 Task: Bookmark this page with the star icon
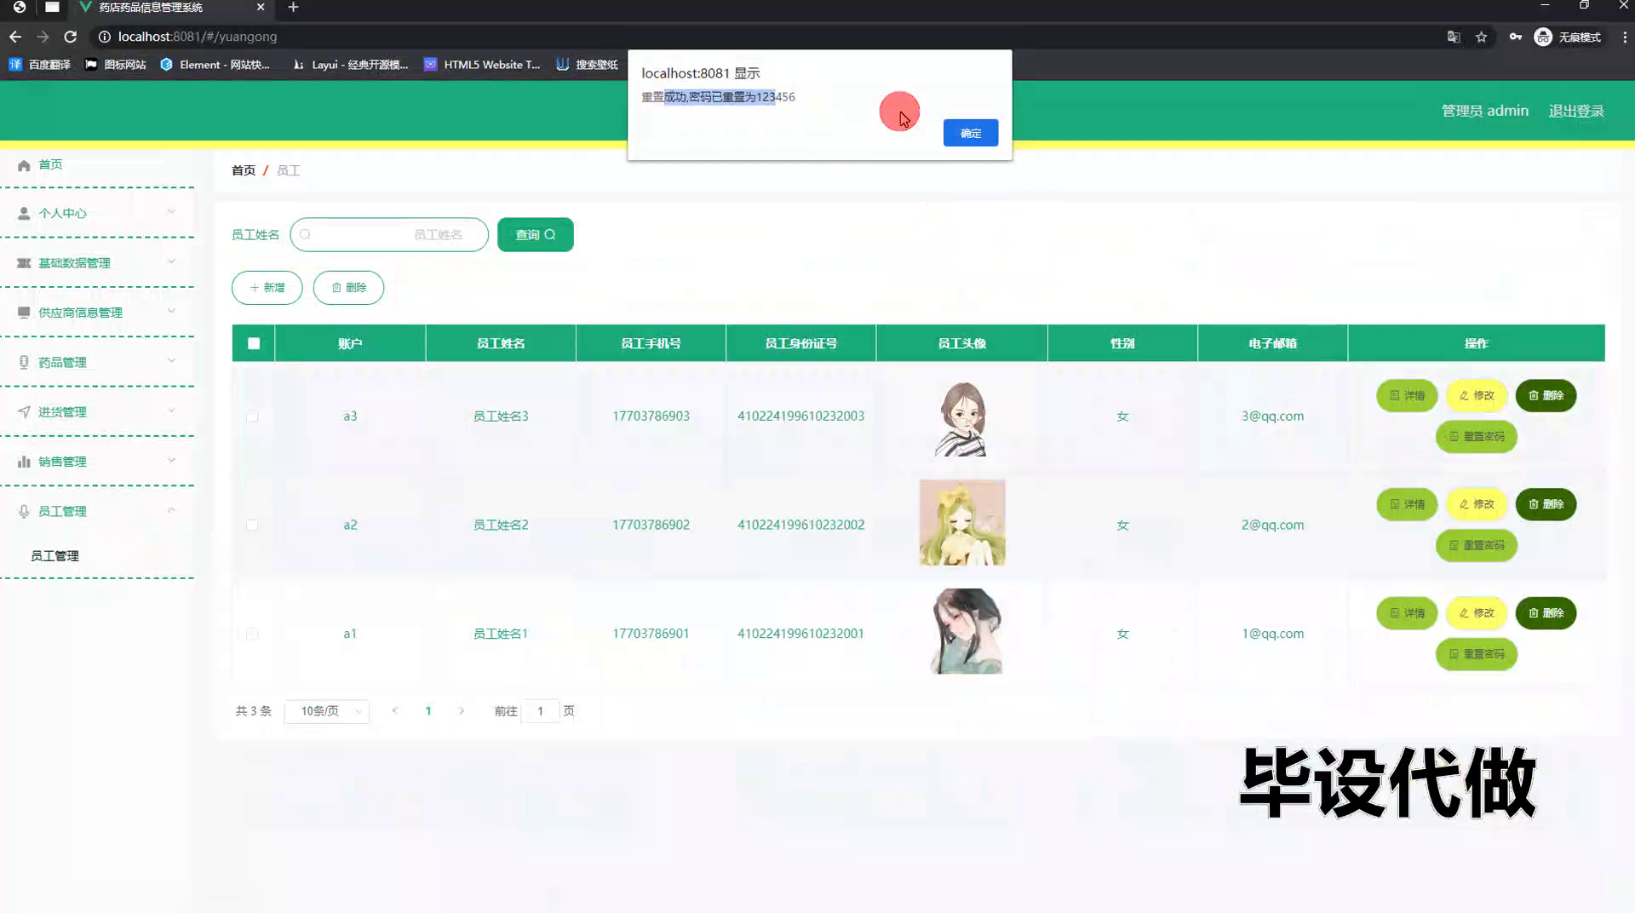tap(1482, 37)
